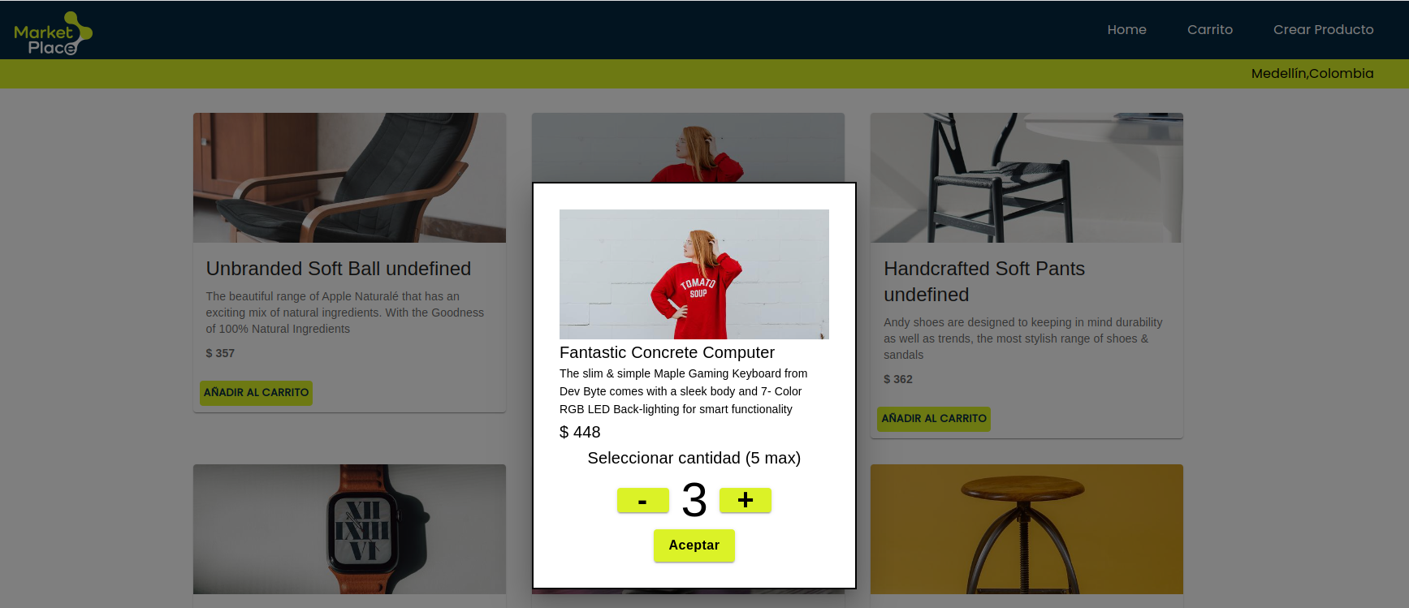This screenshot has height=608, width=1409.
Task: Click the quantity number 3 display
Action: point(694,500)
